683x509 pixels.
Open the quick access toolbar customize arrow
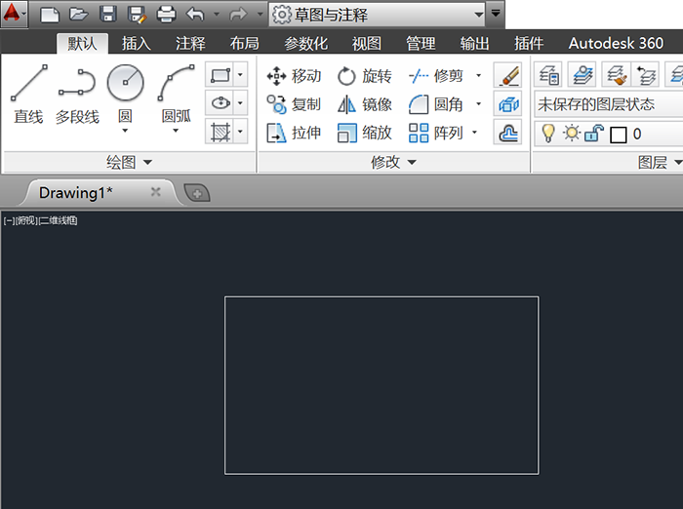tap(496, 13)
